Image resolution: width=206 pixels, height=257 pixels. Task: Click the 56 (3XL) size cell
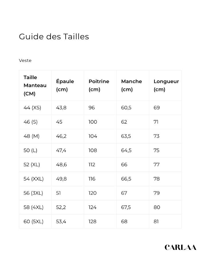[x=33, y=193]
